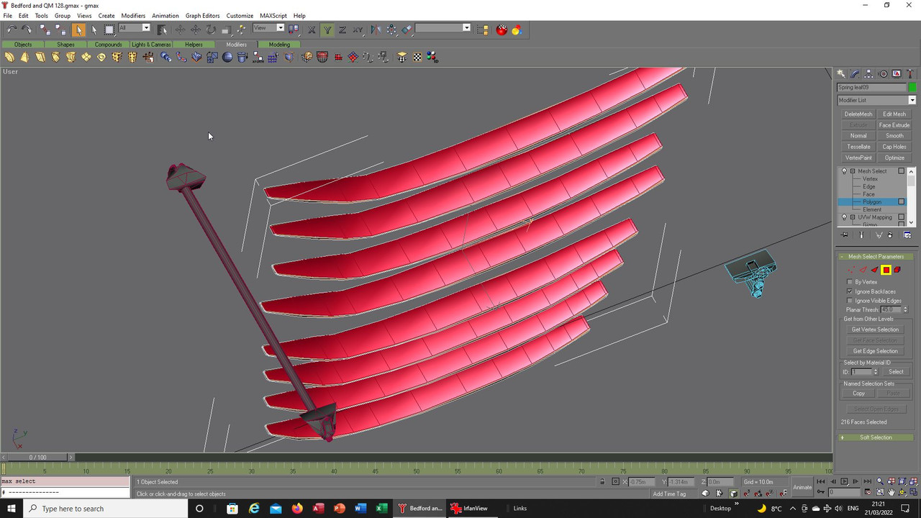Switch to the Lights & Cameras tab
Screen dimensions: 921x518
click(151, 45)
